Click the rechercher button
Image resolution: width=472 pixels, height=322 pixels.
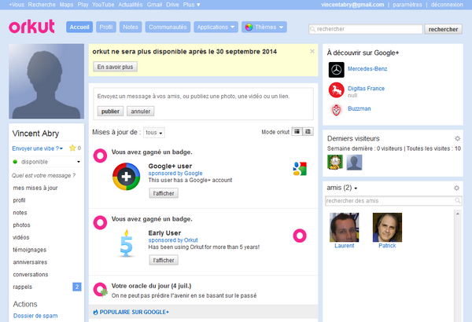pyautogui.click(x=443, y=29)
